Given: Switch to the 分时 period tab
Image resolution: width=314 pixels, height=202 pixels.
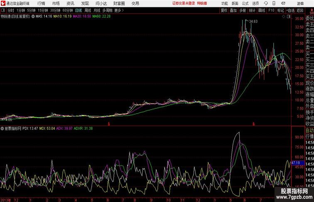Looking at the screenshot, I should [x=11, y=10].
